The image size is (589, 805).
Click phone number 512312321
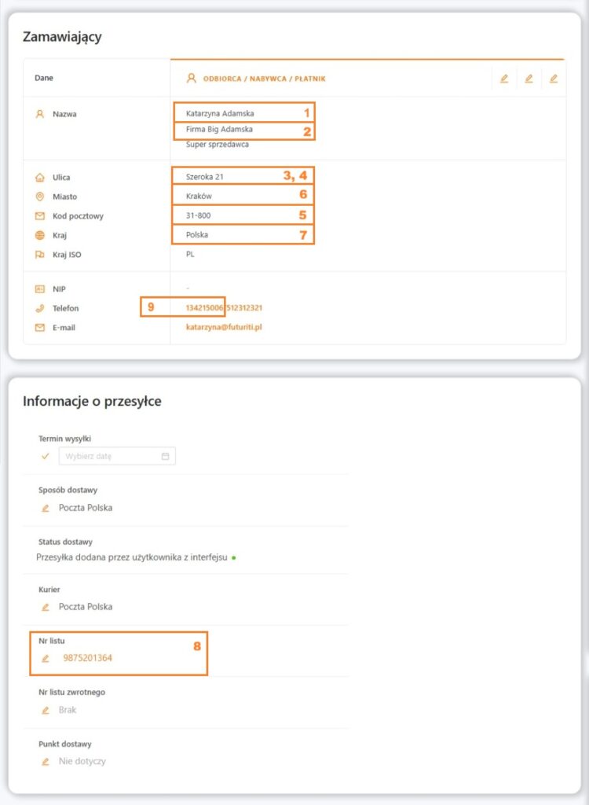[244, 307]
